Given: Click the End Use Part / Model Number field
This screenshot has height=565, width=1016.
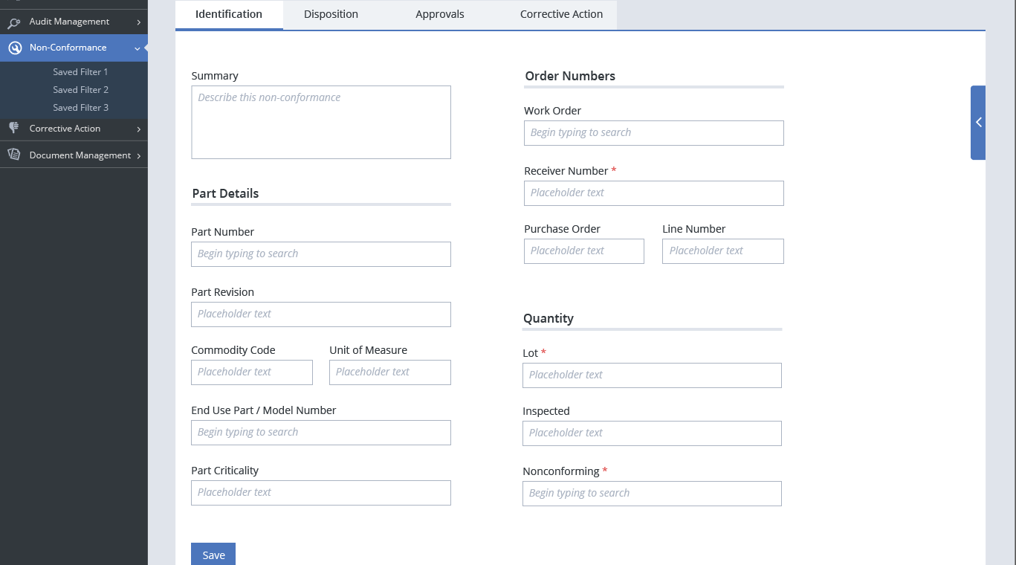Looking at the screenshot, I should pos(321,433).
